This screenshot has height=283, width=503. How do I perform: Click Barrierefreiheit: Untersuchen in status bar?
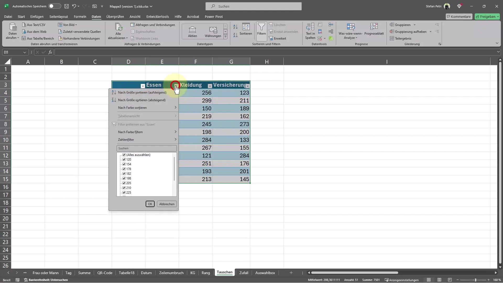click(46, 280)
